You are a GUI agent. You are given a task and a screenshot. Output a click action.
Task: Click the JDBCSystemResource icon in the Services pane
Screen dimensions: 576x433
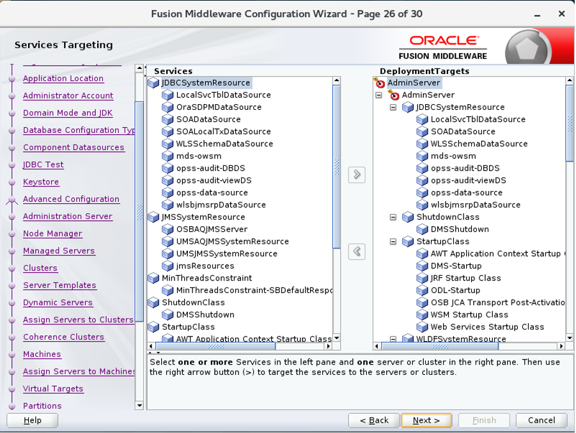tap(153, 83)
